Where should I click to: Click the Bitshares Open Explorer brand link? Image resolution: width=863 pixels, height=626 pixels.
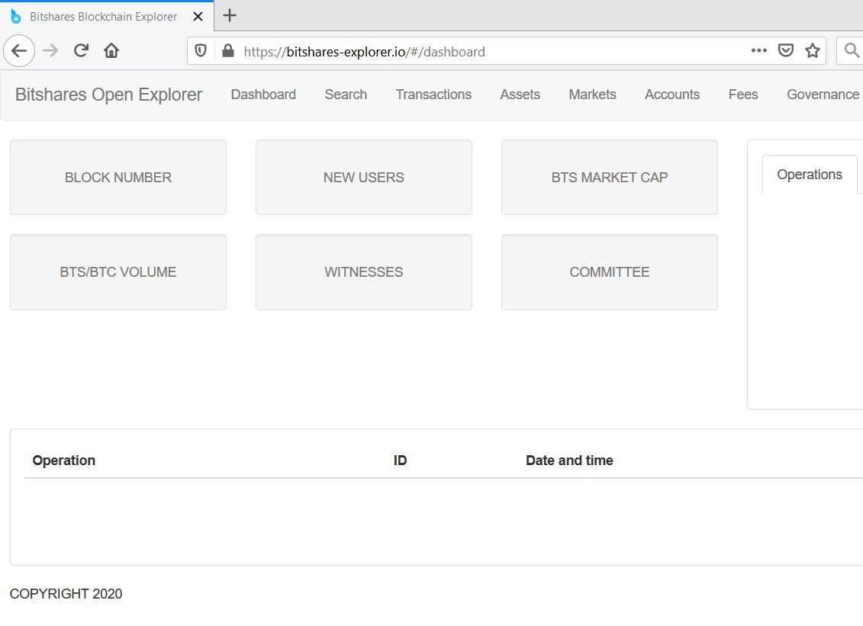point(108,95)
